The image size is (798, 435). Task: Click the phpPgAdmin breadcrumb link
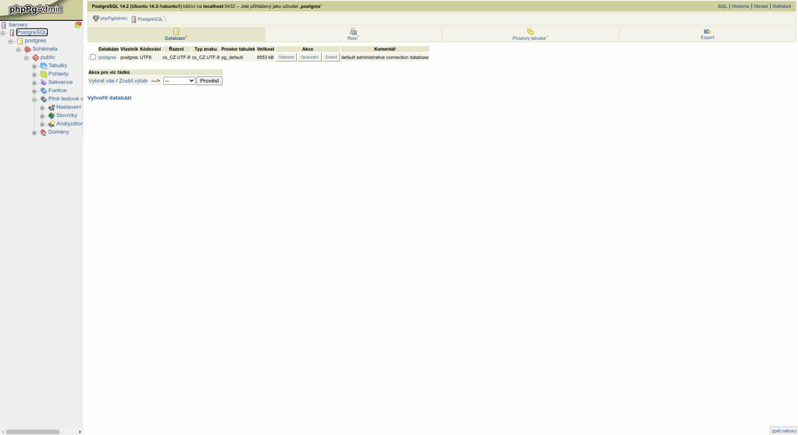(x=114, y=18)
